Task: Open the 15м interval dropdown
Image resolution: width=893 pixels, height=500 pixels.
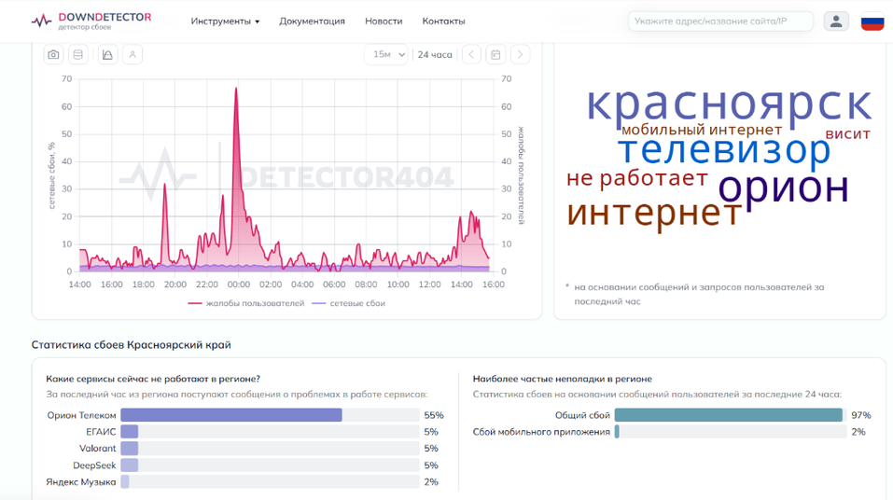Action: 386,55
